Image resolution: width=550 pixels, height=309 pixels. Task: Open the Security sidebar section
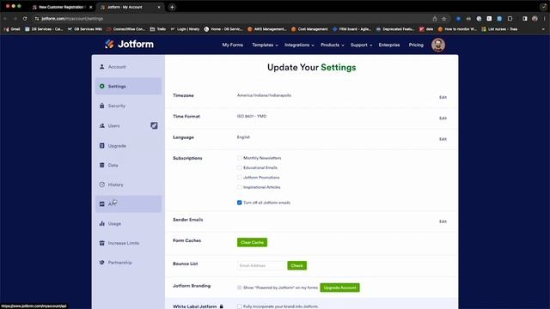pyautogui.click(x=128, y=106)
